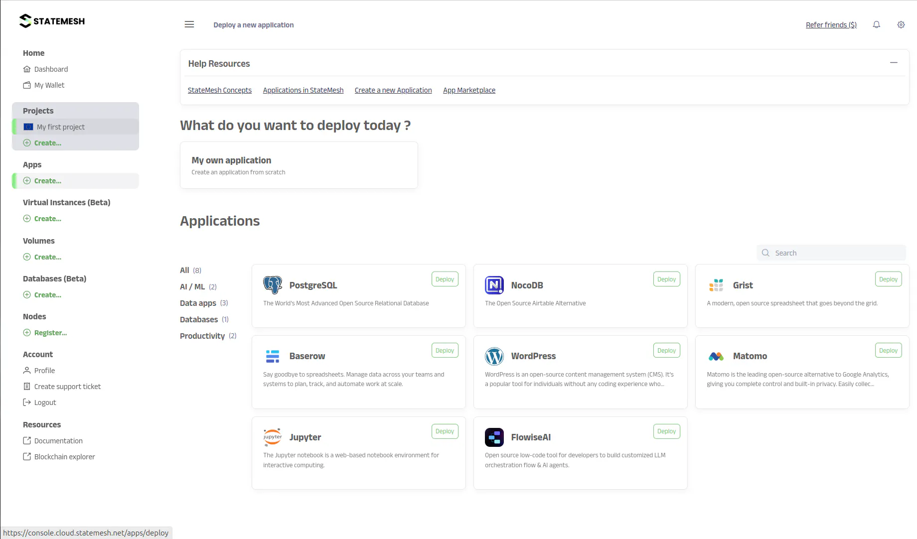The width and height of the screenshot is (917, 539).
Task: Open the settings gear icon
Action: tap(901, 24)
